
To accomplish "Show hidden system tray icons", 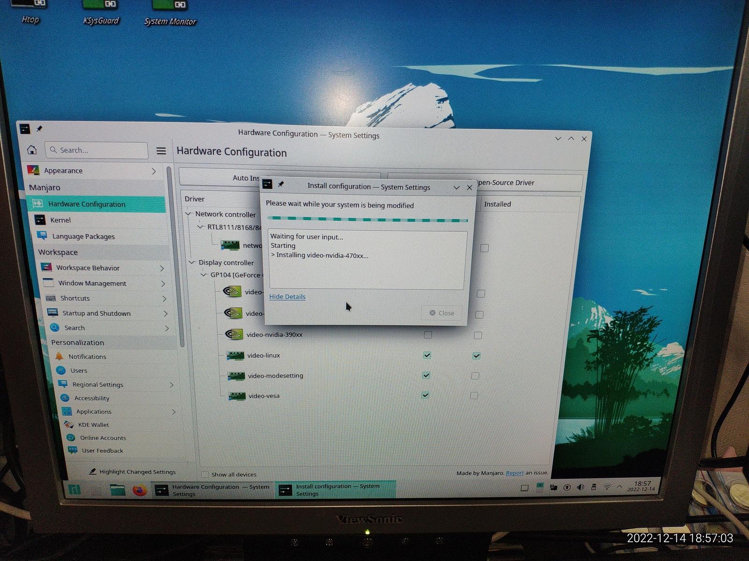I will click(x=620, y=487).
